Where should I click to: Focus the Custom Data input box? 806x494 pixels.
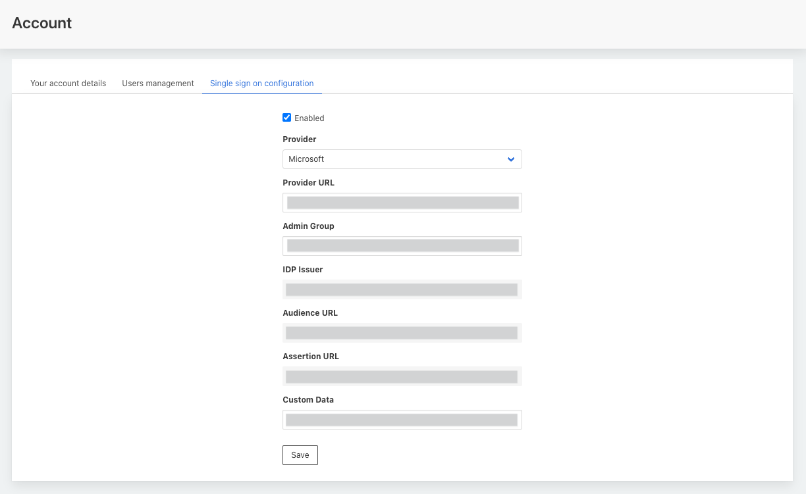point(402,420)
